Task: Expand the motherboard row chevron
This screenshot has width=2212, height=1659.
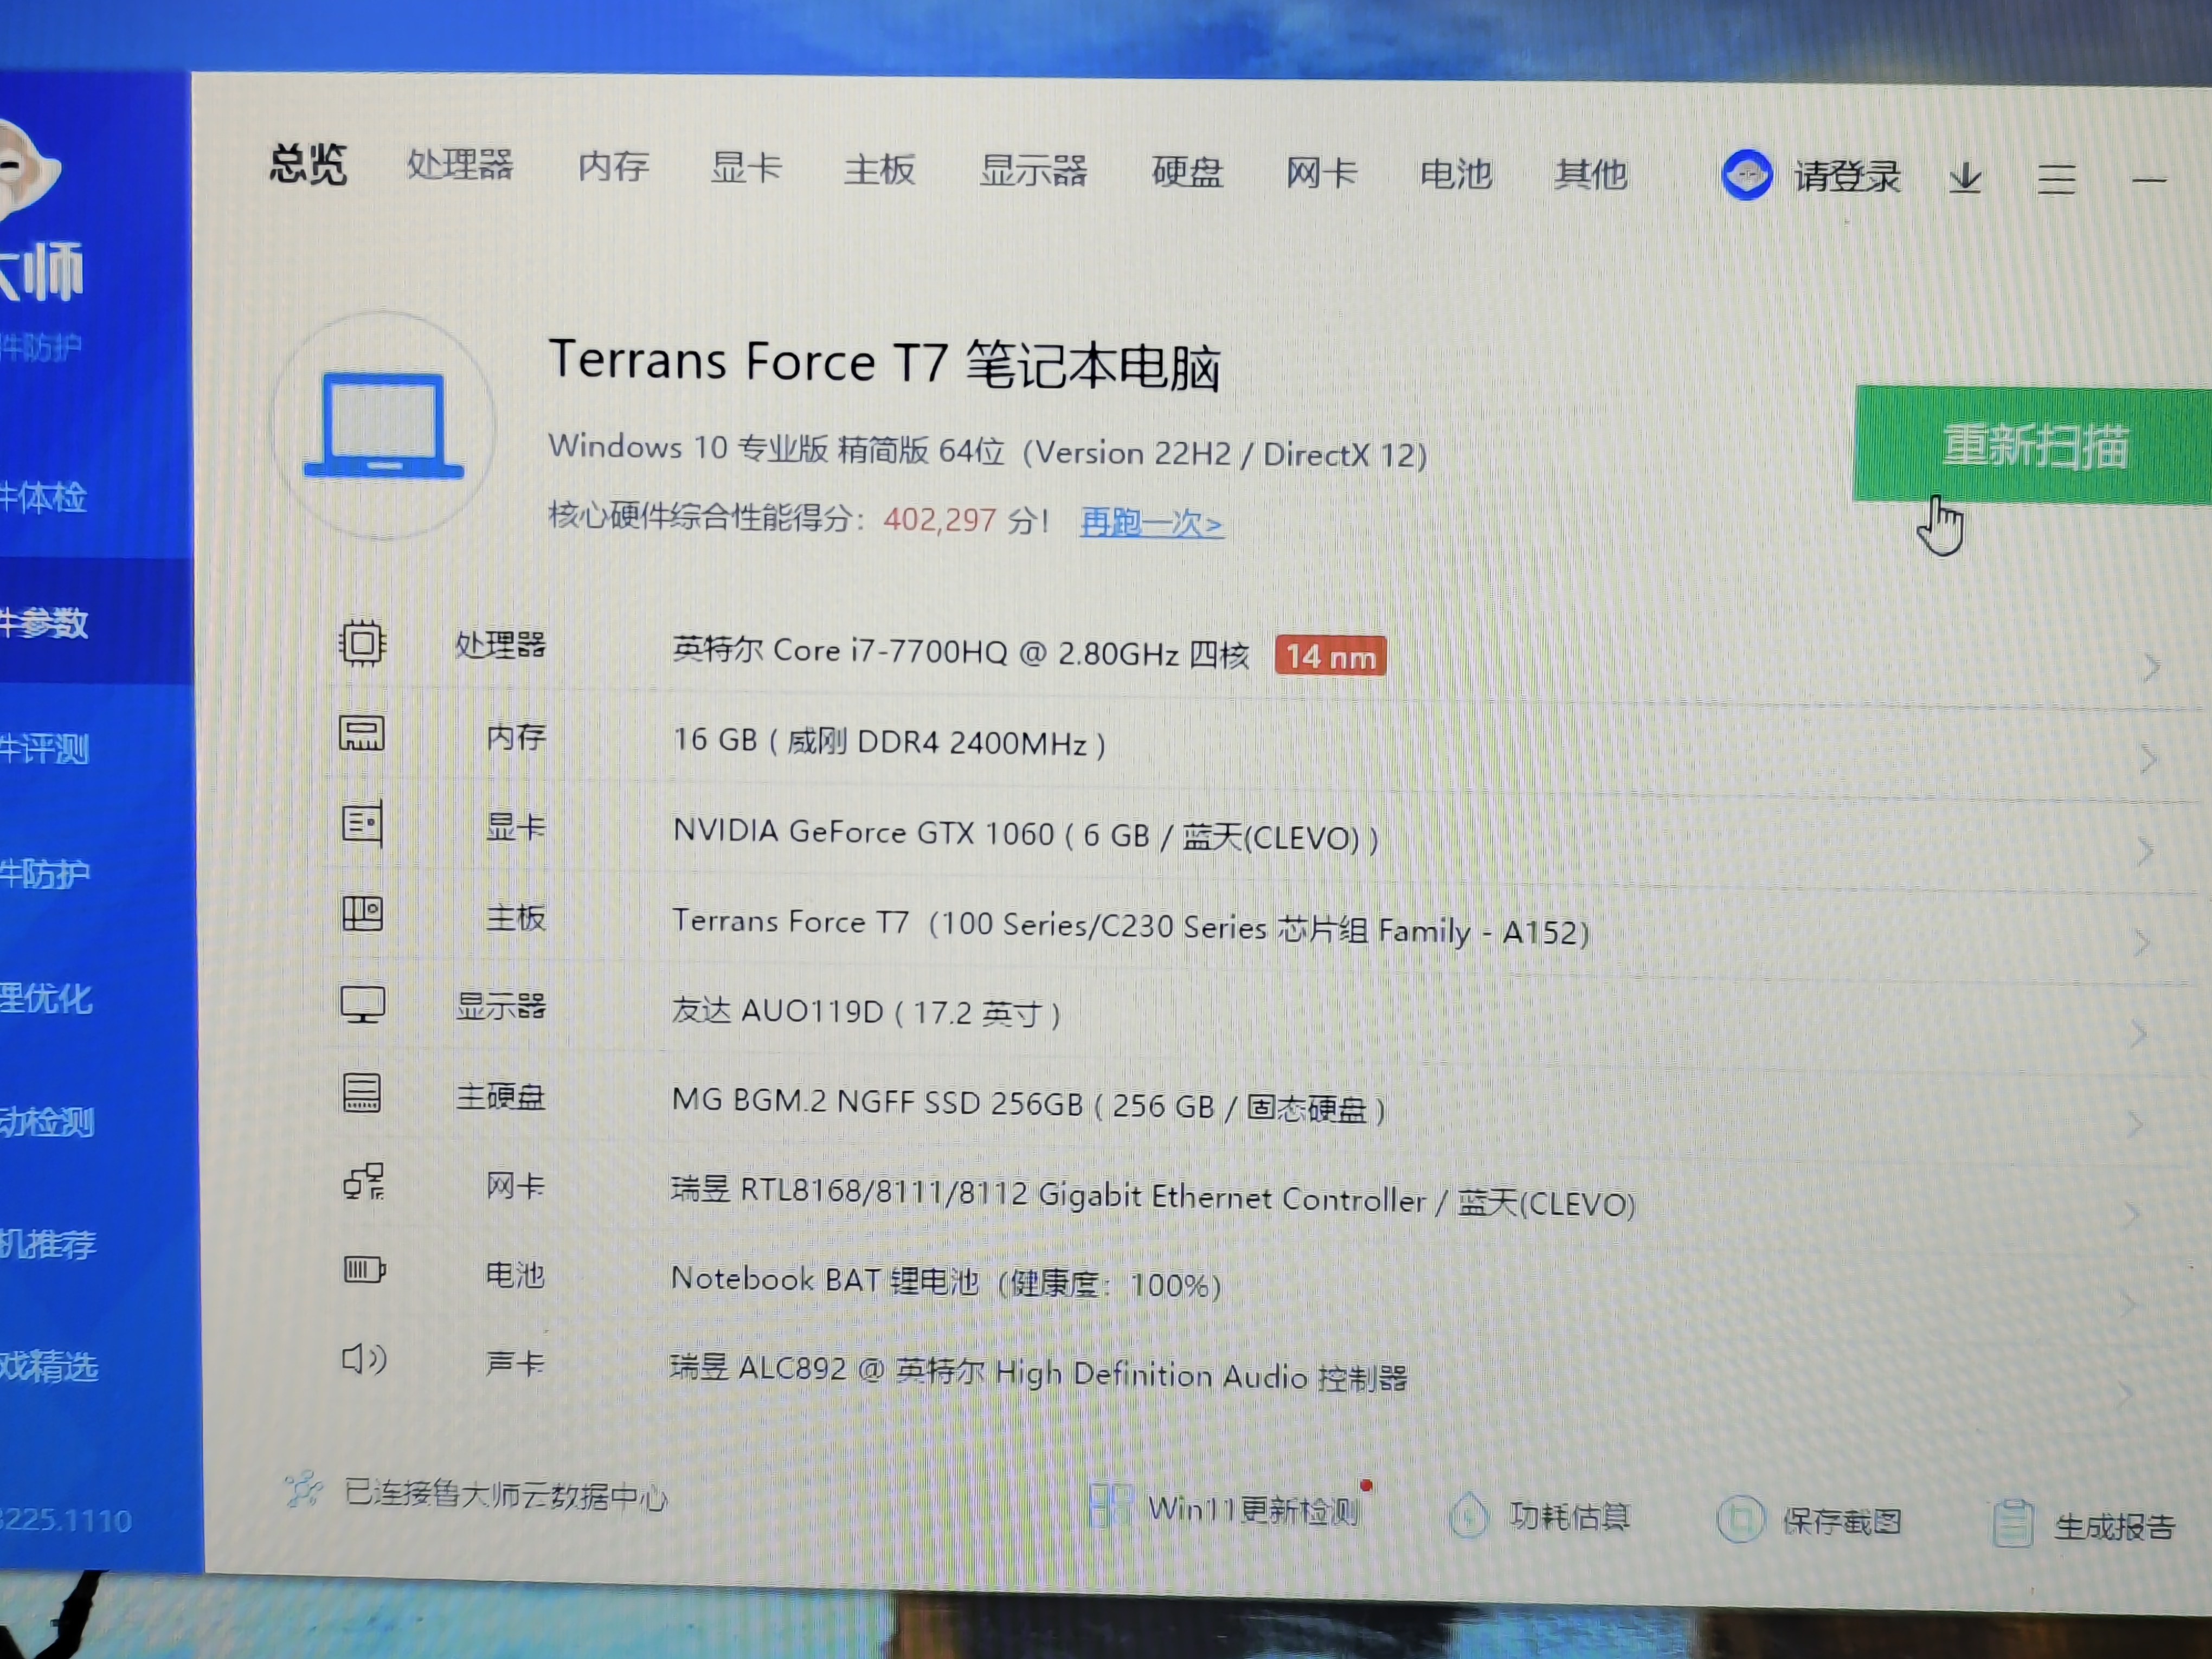Action: point(2142,943)
